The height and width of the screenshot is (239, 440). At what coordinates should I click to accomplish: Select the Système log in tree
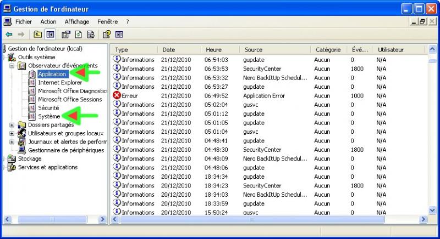click(49, 116)
